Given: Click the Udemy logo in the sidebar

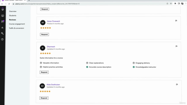Looking at the screenshot, I should tap(3, 9).
